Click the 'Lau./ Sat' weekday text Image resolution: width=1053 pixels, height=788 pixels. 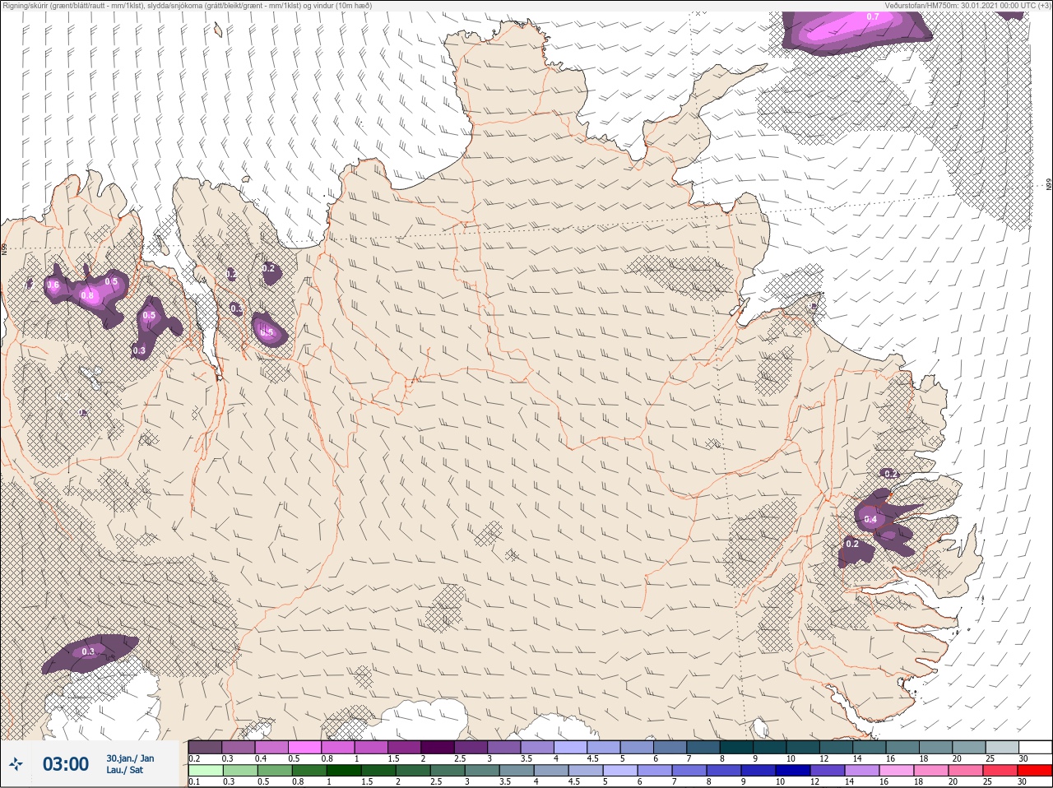point(125,770)
